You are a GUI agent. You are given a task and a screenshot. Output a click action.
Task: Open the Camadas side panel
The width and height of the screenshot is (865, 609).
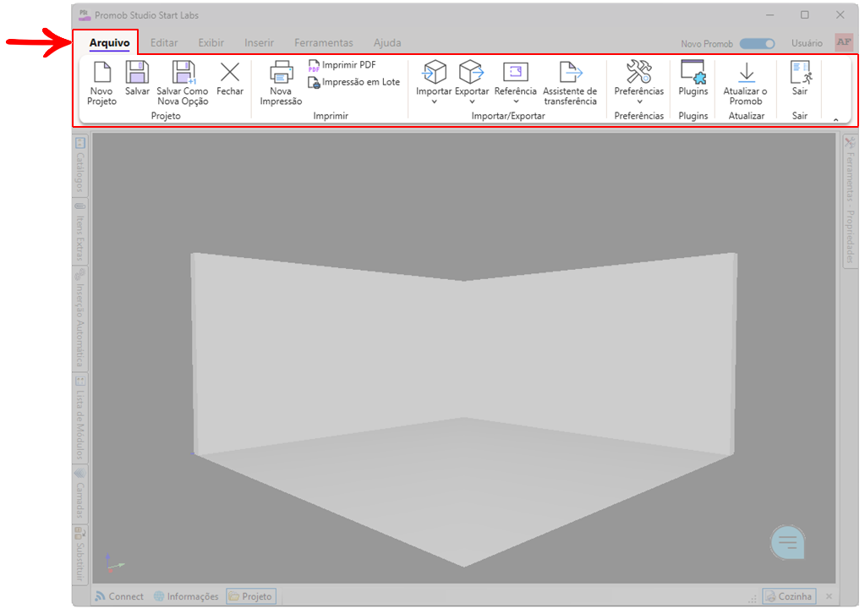80,493
